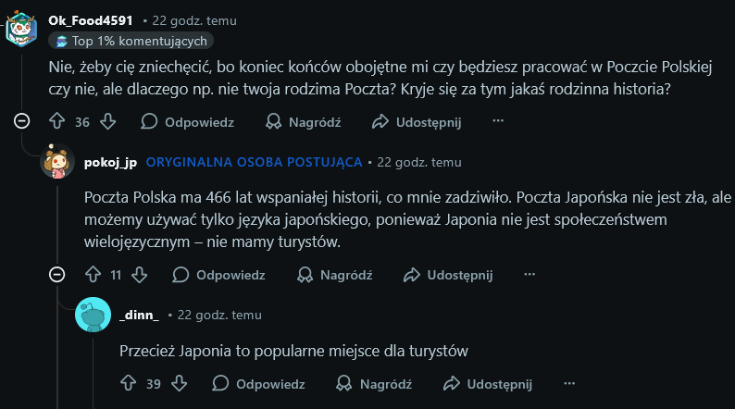Downvote pokoj_jp's reply
The height and width of the screenshot is (409, 735).
(x=139, y=275)
